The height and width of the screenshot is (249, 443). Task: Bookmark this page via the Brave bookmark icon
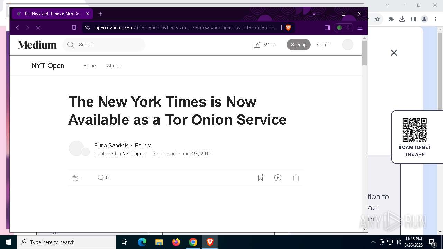pos(74,28)
